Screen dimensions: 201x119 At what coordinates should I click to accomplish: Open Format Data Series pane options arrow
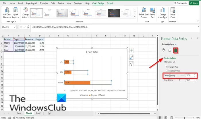point(191,38)
